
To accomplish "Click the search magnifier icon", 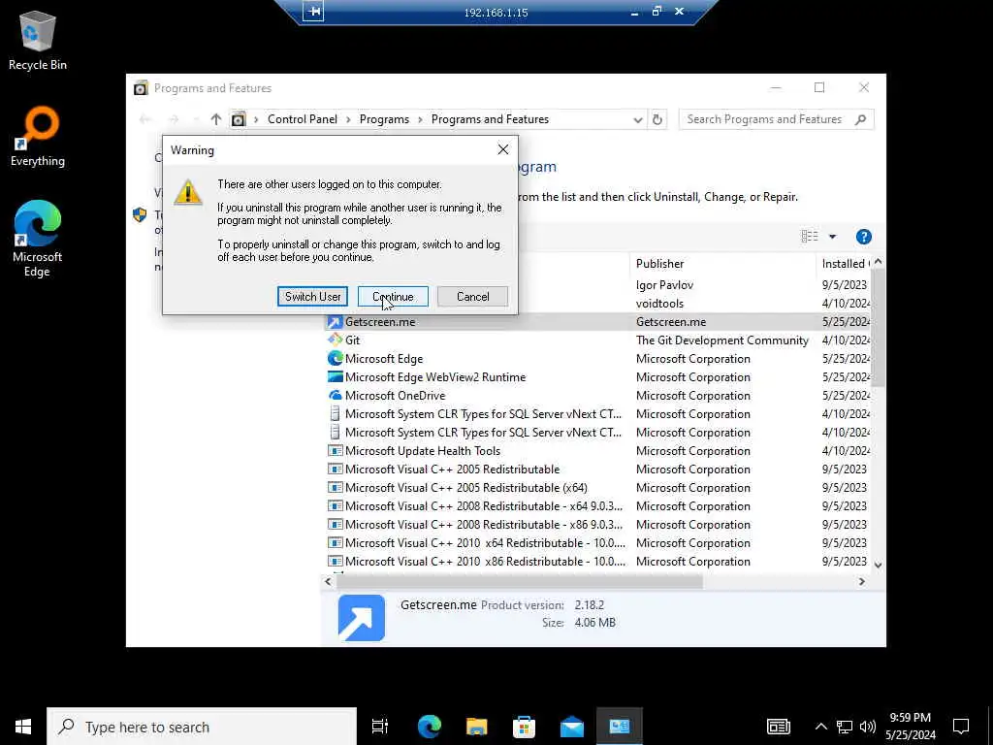I will (860, 119).
